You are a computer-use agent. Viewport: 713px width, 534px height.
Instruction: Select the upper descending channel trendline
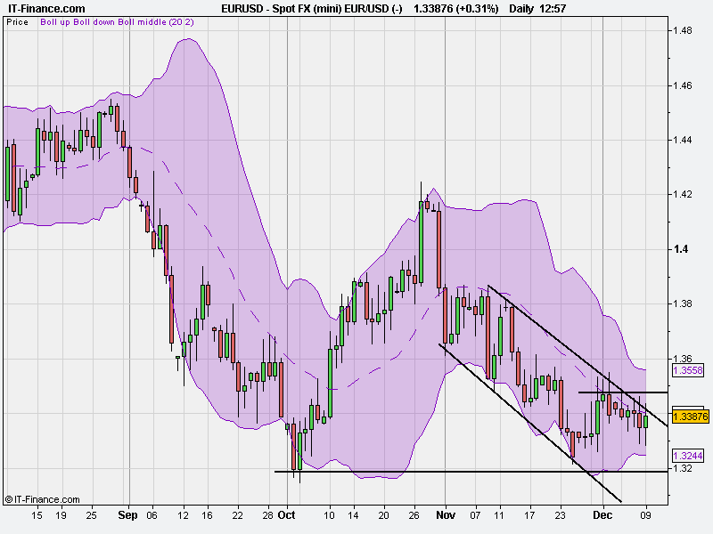click(x=578, y=356)
